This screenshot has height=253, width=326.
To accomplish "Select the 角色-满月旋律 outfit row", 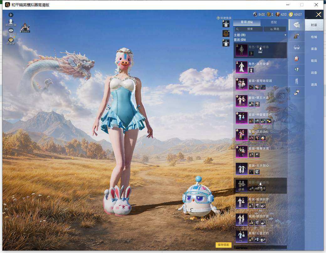I will [260, 67].
